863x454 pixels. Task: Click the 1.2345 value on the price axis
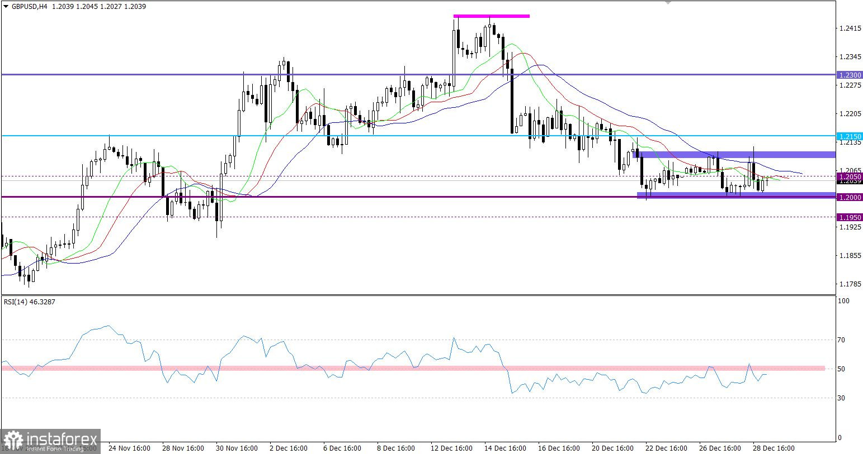(x=849, y=56)
